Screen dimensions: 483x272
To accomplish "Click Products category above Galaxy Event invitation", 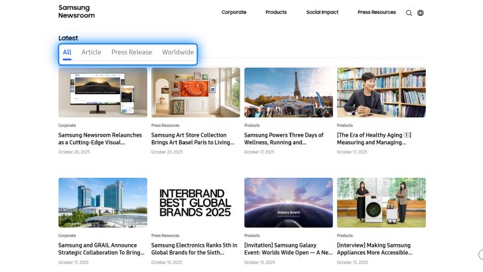I will (x=252, y=236).
